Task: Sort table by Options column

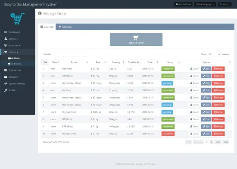Action: pos(206,62)
